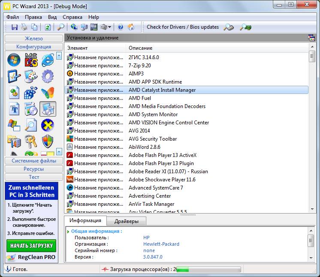This screenshot has height=277, width=320.
Task: Click the Zum schnelleren PC banner
Action: [31, 191]
